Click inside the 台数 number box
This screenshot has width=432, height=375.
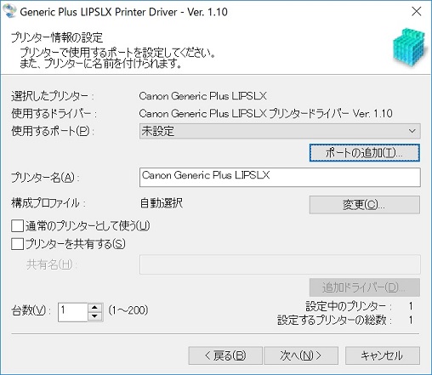click(73, 312)
